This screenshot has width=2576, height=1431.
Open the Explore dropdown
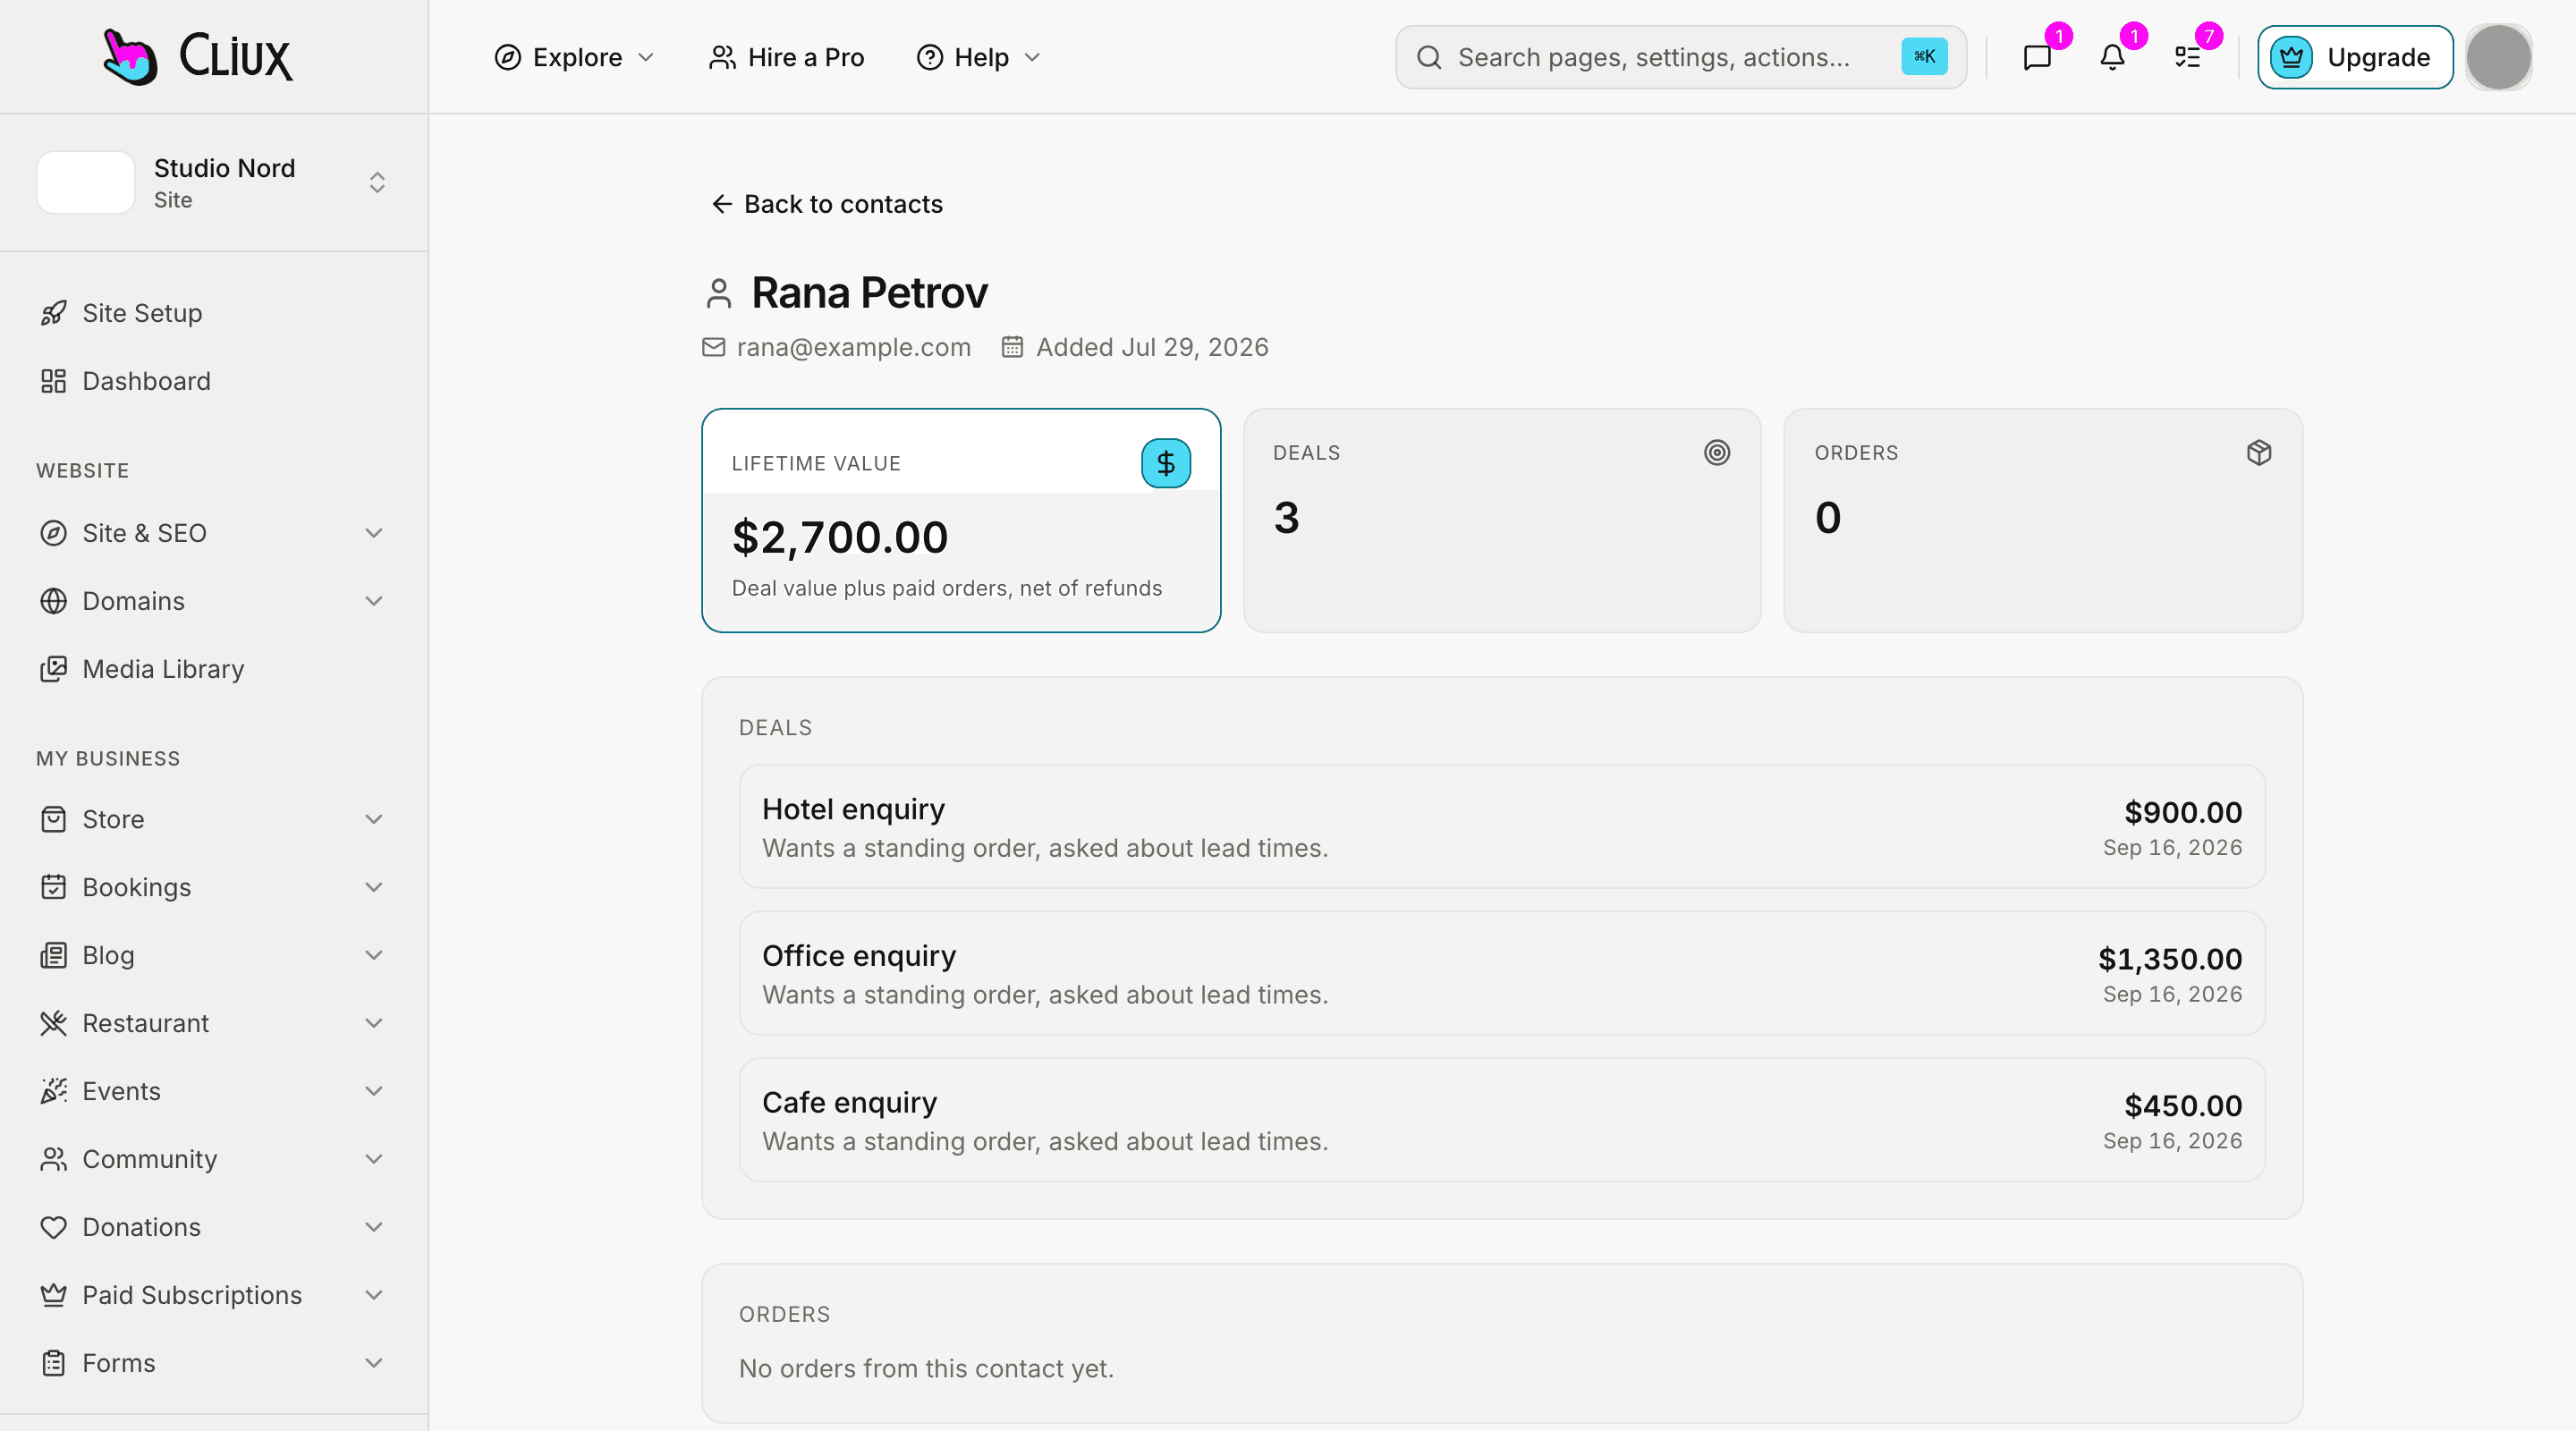(574, 57)
